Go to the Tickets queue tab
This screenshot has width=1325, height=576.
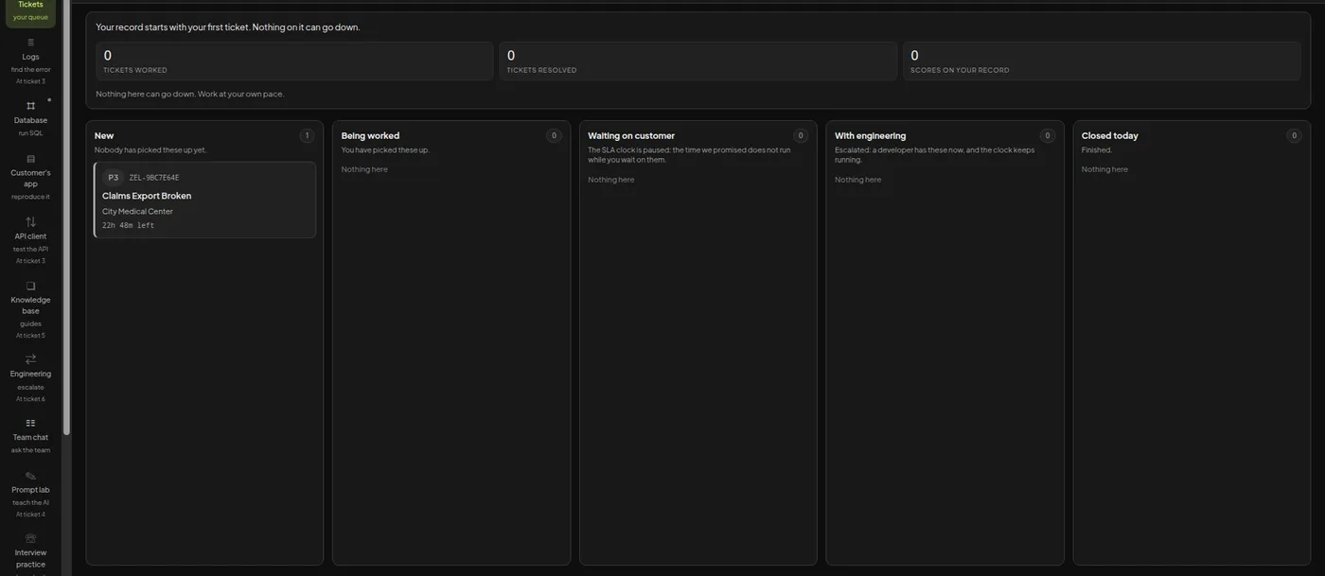coord(30,10)
